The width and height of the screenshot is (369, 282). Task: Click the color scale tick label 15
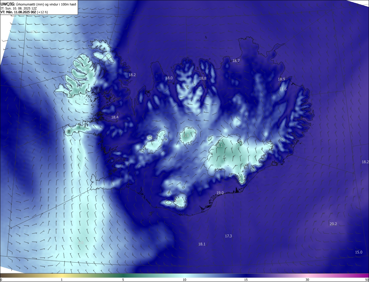tap(246, 280)
